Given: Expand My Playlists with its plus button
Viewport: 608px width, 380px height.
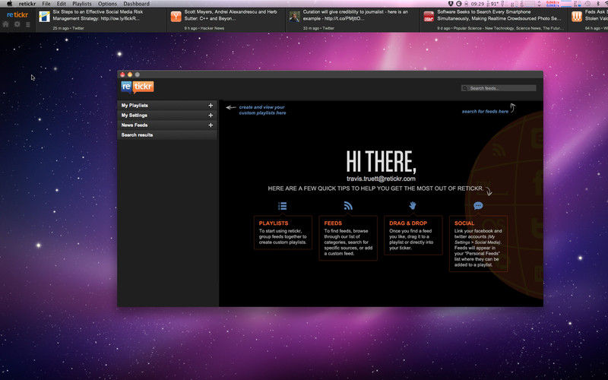Looking at the screenshot, I should 211,106.
